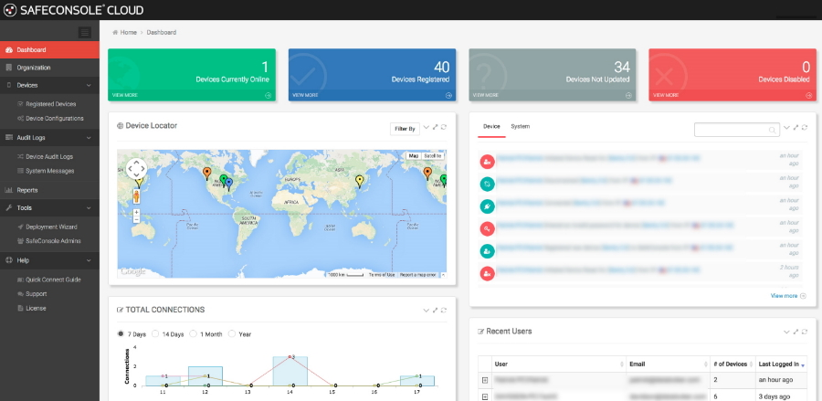Collapse the sidebar with the hamburger icon
Screen dimensions: 822x401
pos(84,33)
